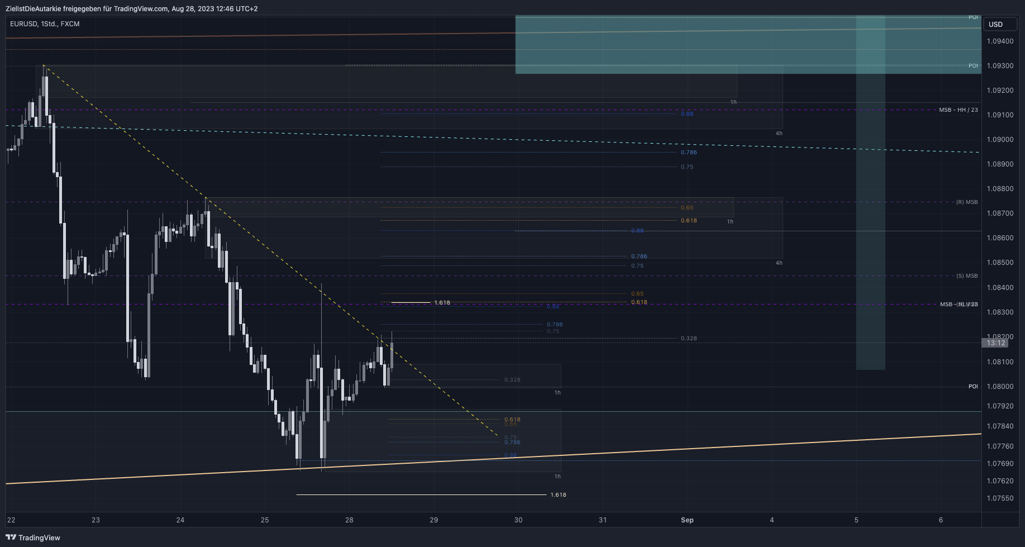Click the 1.08800 price axis label
1025x547 pixels.
[x=1000, y=189]
